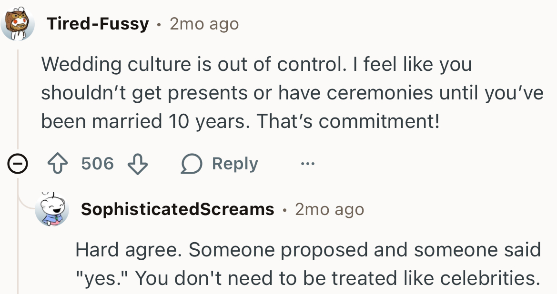The height and width of the screenshot is (294, 557).
Task: Open Tired-Fussy's avatar
Action: click(x=18, y=22)
